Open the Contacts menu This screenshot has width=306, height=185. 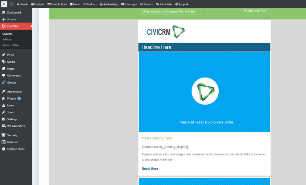[x=38, y=4]
